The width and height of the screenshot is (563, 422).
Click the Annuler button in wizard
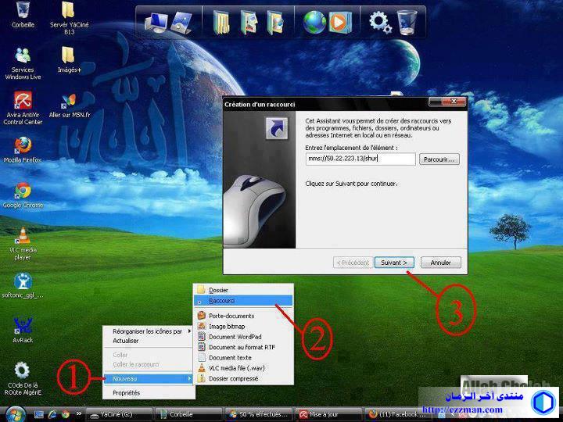[x=440, y=263]
